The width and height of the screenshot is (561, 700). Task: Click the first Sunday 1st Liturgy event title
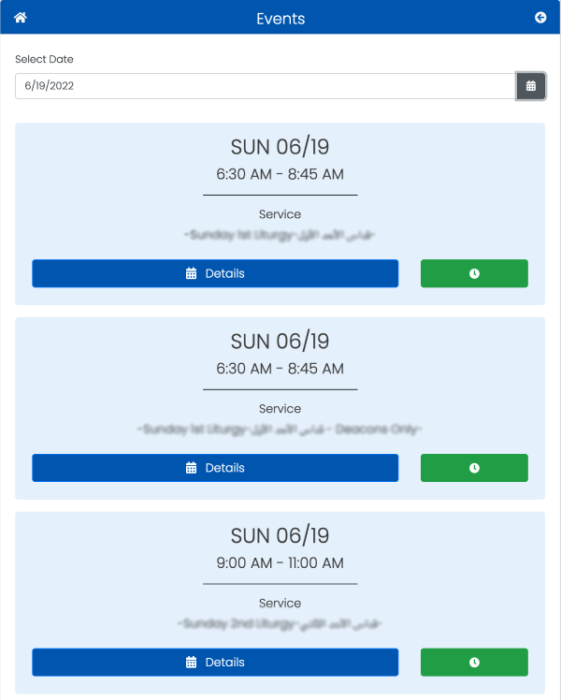click(280, 235)
